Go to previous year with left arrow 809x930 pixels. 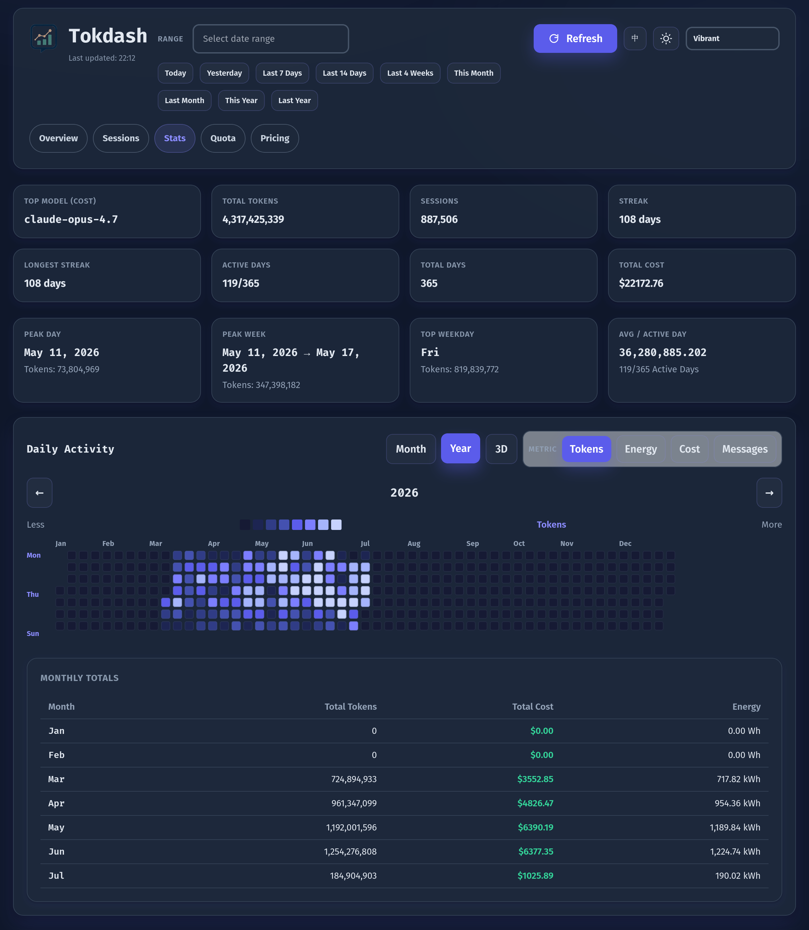point(40,493)
